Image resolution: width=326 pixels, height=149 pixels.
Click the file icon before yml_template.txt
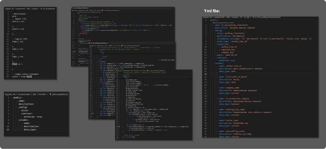pos(50,94)
